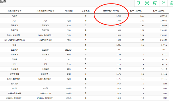The width and height of the screenshot is (173, 104).
Task: Select the 汽油类 row name cell
Action: [x=15, y=16]
